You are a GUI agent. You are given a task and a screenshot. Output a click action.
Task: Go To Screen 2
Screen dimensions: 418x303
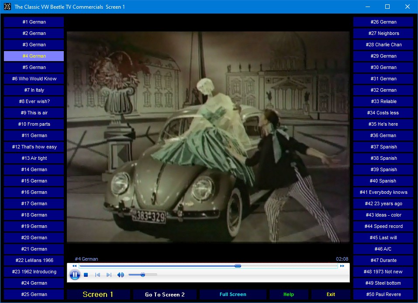165,294
